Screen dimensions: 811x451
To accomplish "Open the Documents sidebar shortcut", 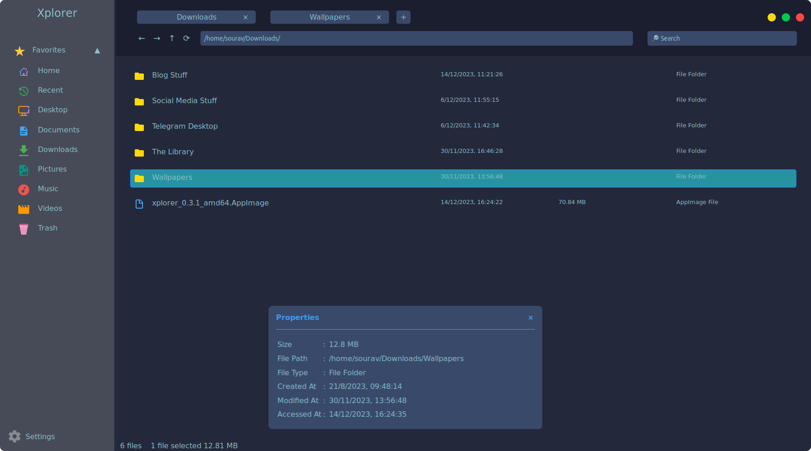I will pos(58,130).
